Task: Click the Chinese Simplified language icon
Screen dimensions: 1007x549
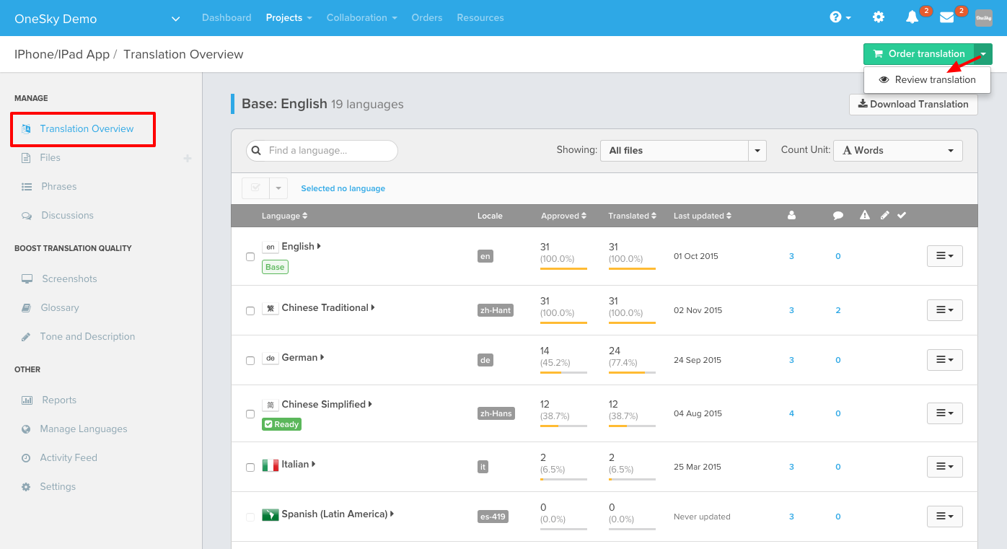Action: 271,405
